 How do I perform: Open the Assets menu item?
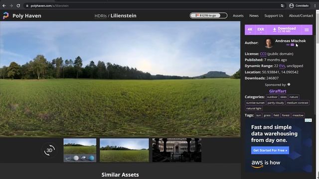[238, 15]
